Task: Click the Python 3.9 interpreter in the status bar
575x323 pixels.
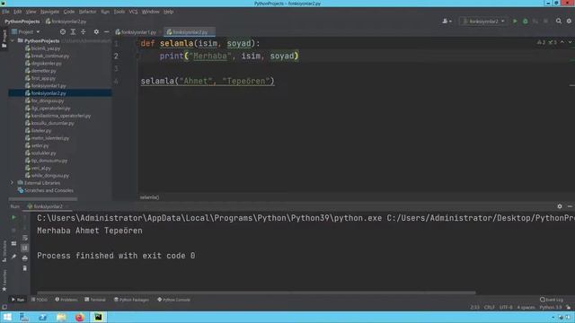Action: tap(551, 307)
